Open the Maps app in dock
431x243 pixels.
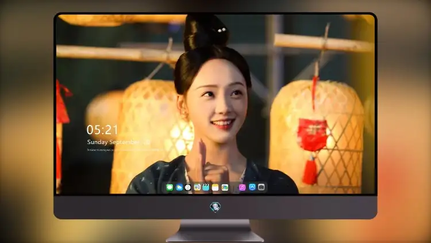(197, 187)
